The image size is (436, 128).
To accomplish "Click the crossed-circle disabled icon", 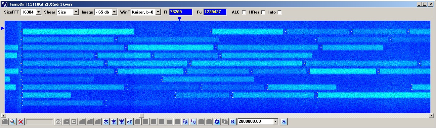I will click(x=58, y=122).
